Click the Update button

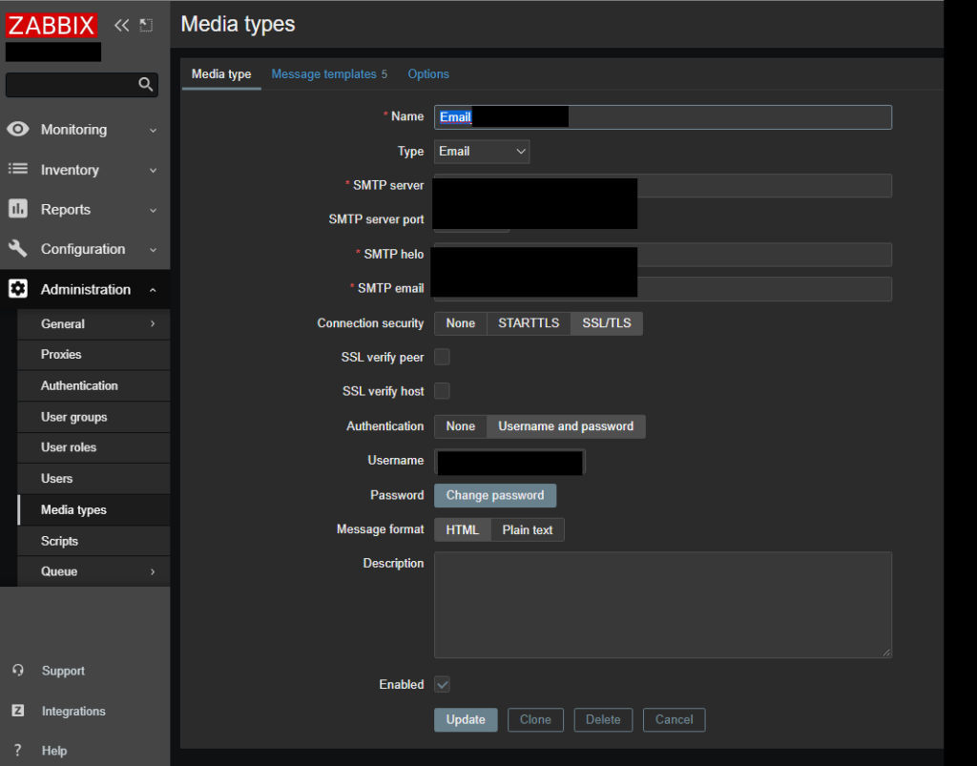(466, 719)
